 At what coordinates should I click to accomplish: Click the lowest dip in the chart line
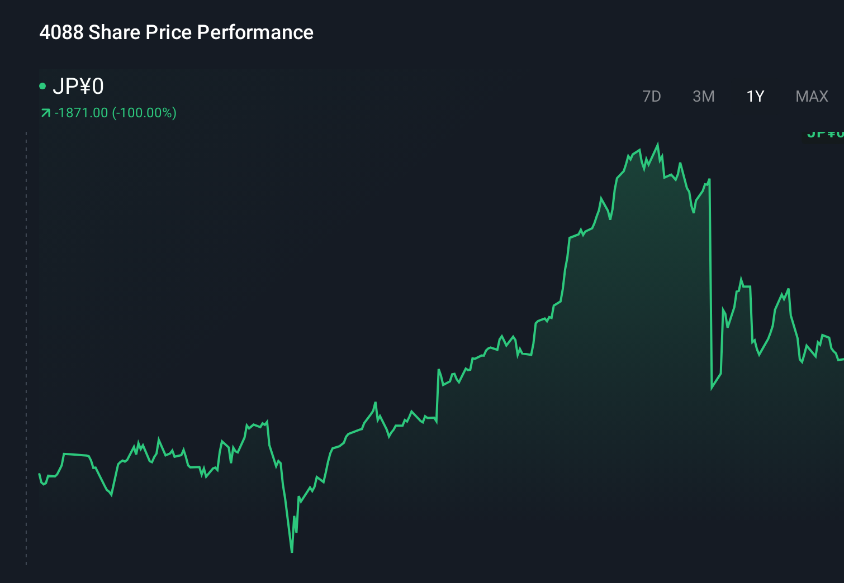point(292,552)
